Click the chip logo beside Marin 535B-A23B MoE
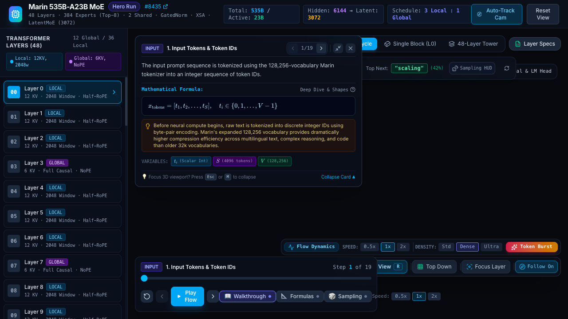The height and width of the screenshot is (319, 568). coord(16,14)
